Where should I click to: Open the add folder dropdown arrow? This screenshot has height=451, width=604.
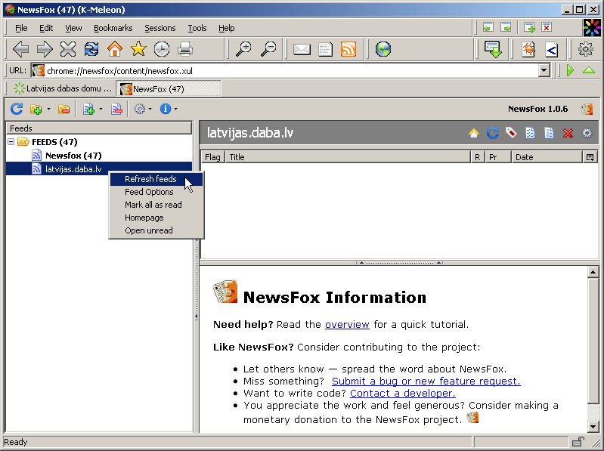click(48, 110)
